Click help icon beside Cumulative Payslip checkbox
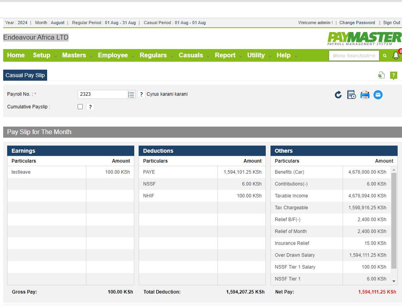 click(90, 107)
